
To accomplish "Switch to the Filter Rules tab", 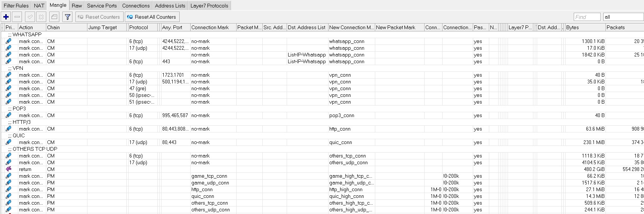I will pyautogui.click(x=16, y=6).
